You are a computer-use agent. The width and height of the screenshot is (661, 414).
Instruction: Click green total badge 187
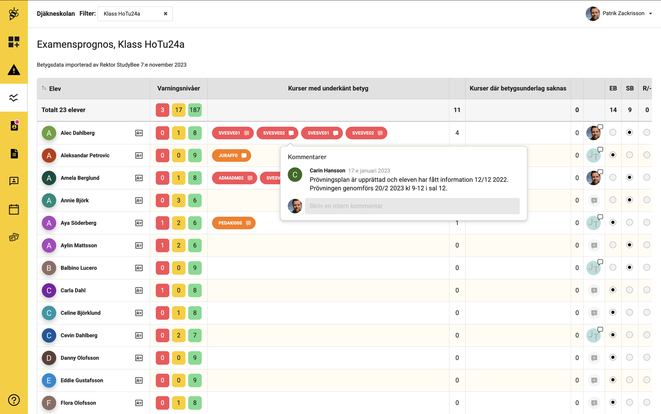[195, 110]
